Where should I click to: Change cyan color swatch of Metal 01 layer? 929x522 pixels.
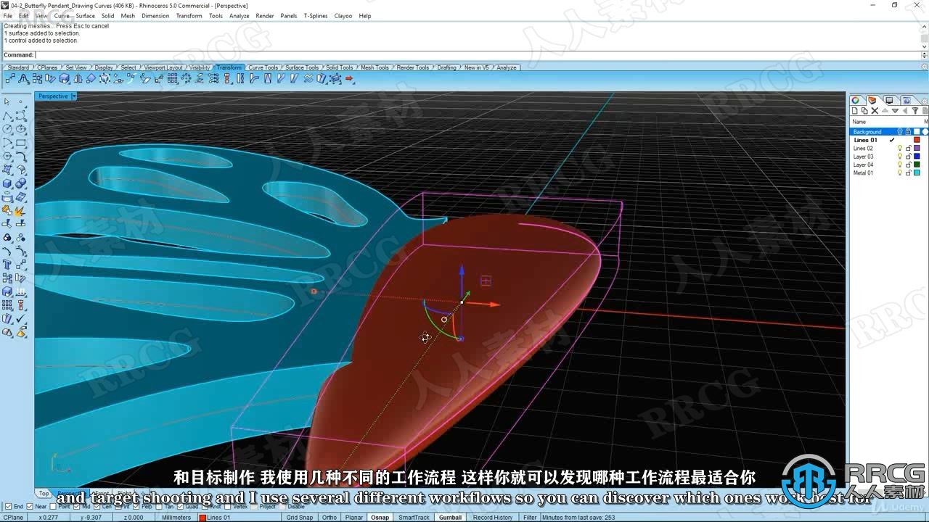coord(917,173)
